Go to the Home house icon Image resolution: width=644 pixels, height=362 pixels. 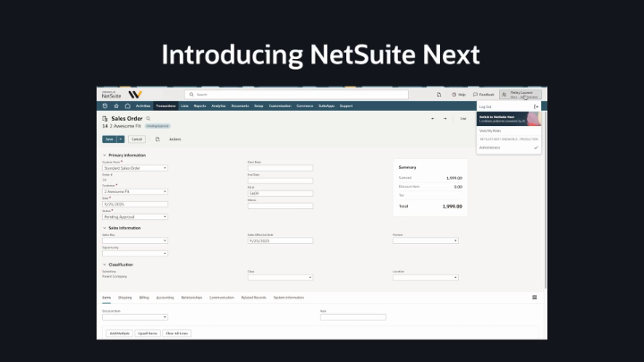pyautogui.click(x=128, y=105)
